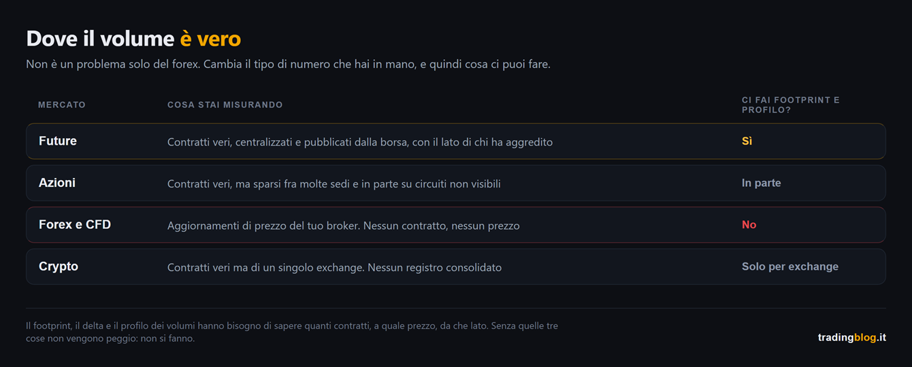Select the Future market row
Screen dimensions: 912x367
[x=455, y=141]
